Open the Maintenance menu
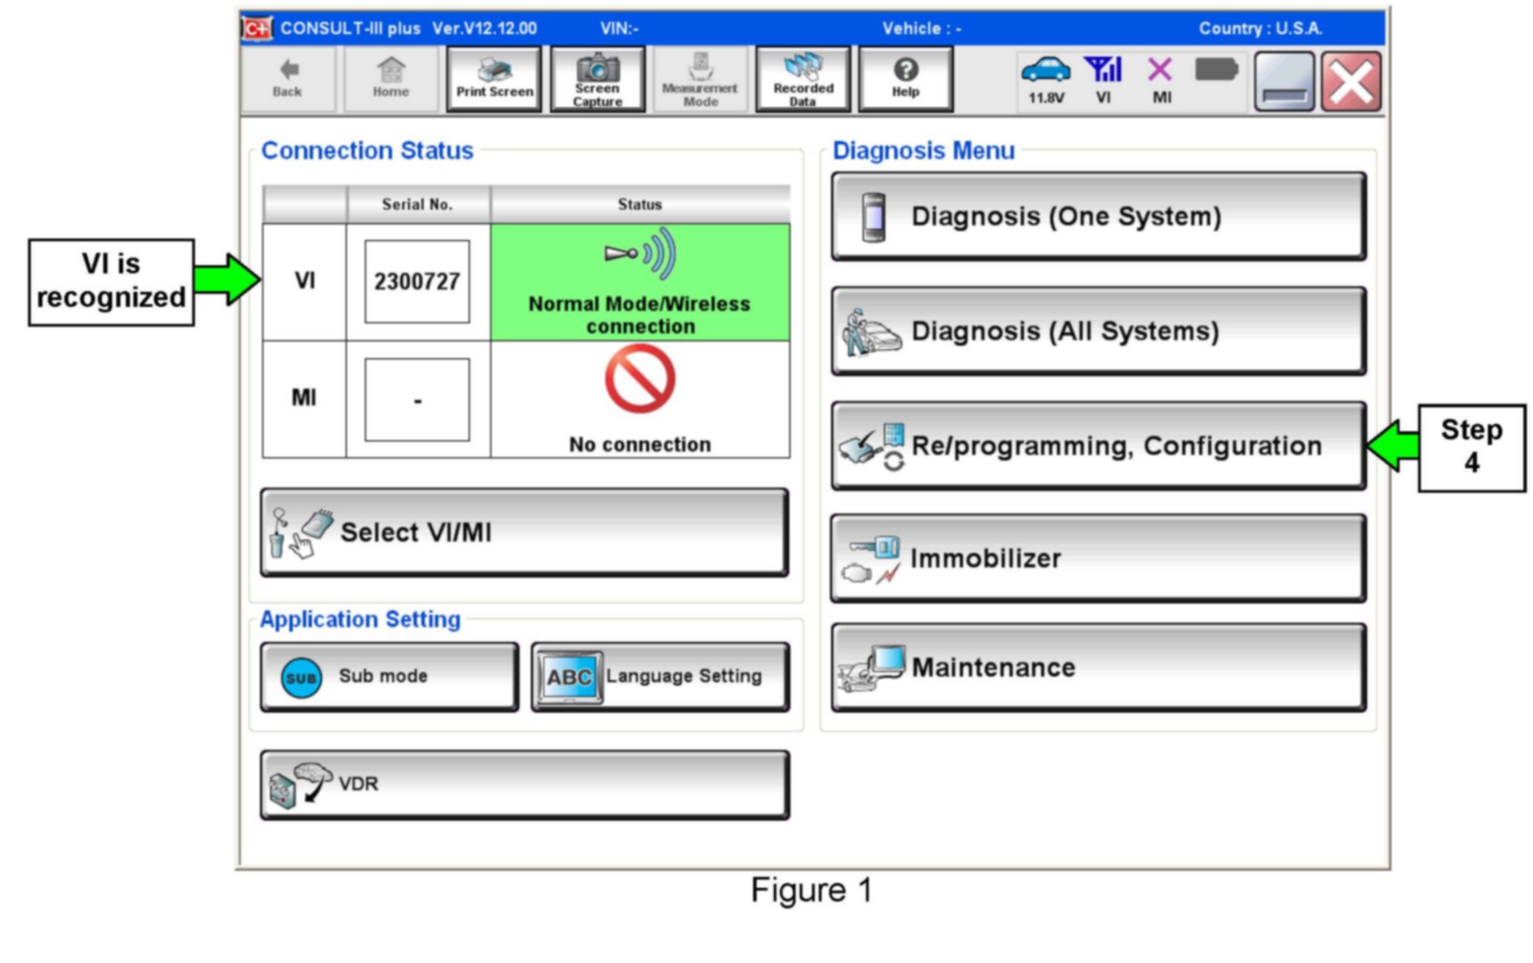The width and height of the screenshot is (1533, 963). [x=1098, y=668]
